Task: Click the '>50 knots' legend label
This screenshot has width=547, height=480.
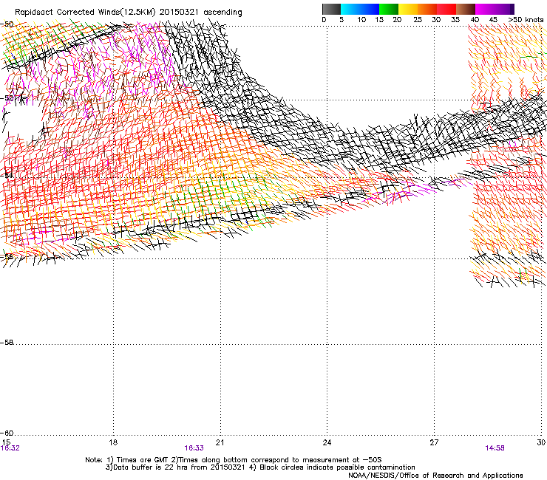Action: coord(526,20)
